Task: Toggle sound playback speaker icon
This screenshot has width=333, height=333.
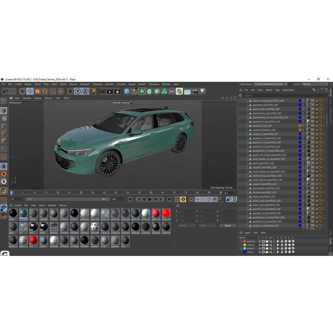Action: tap(228, 199)
